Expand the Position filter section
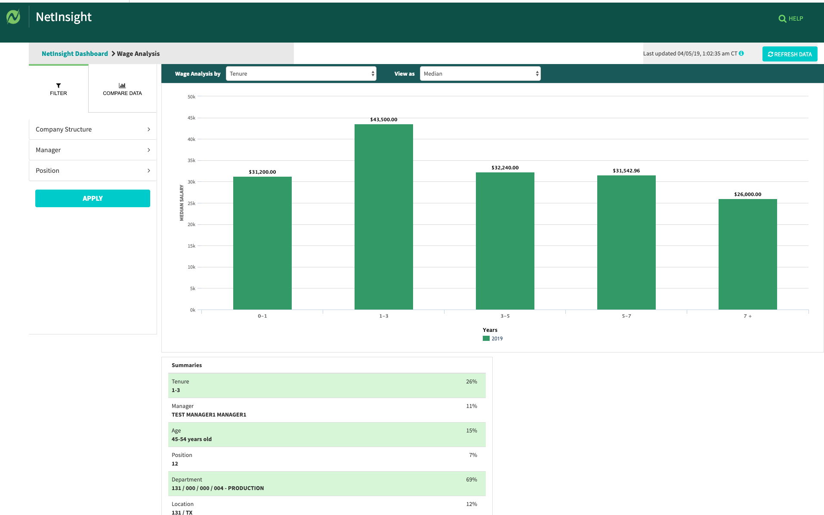 93,171
